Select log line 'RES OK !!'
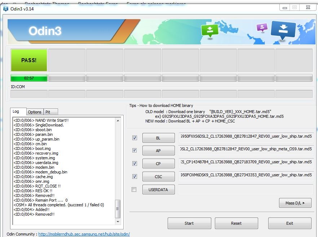The width and height of the screenshot is (318, 237). point(33,191)
